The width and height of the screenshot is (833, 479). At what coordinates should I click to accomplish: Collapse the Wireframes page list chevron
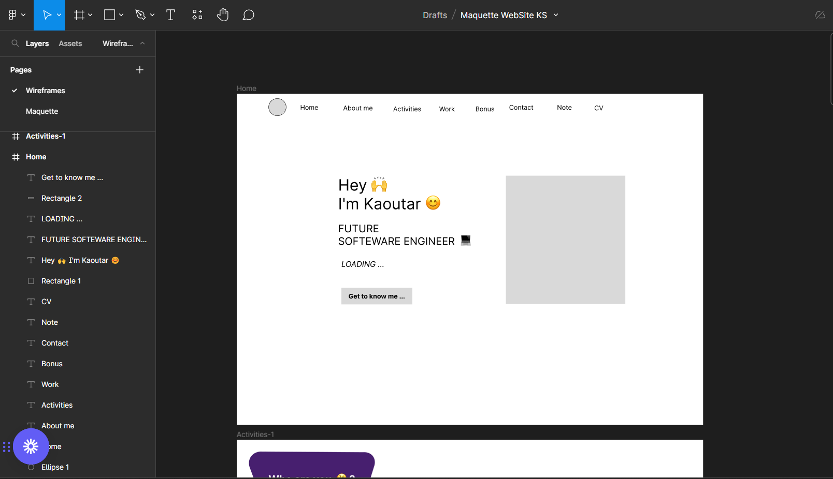[142, 43]
